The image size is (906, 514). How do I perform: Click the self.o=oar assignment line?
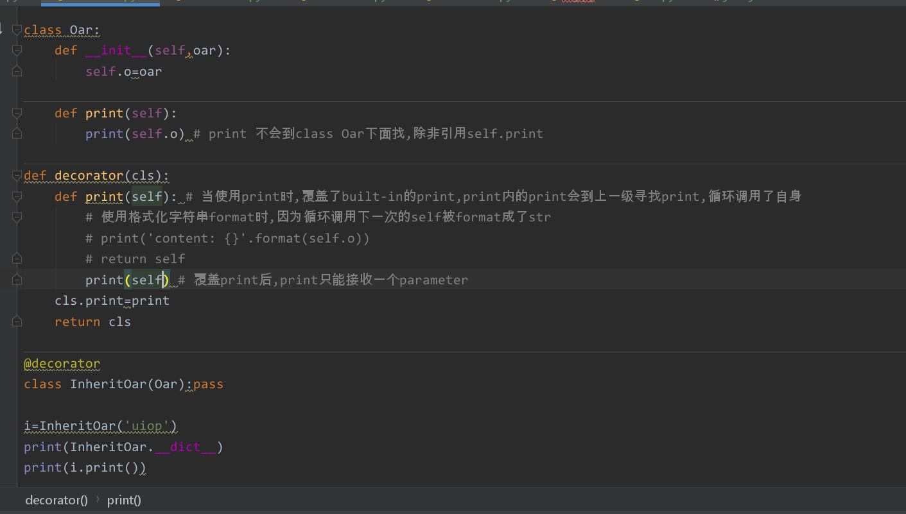coord(124,71)
